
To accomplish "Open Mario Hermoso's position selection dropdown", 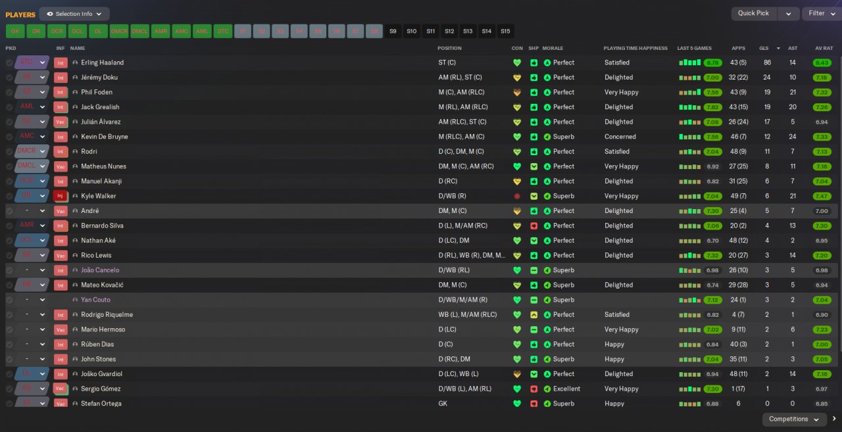I will coord(32,329).
